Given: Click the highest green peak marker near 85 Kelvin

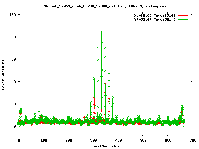Looking at the screenshot, I should click(x=101, y=31).
